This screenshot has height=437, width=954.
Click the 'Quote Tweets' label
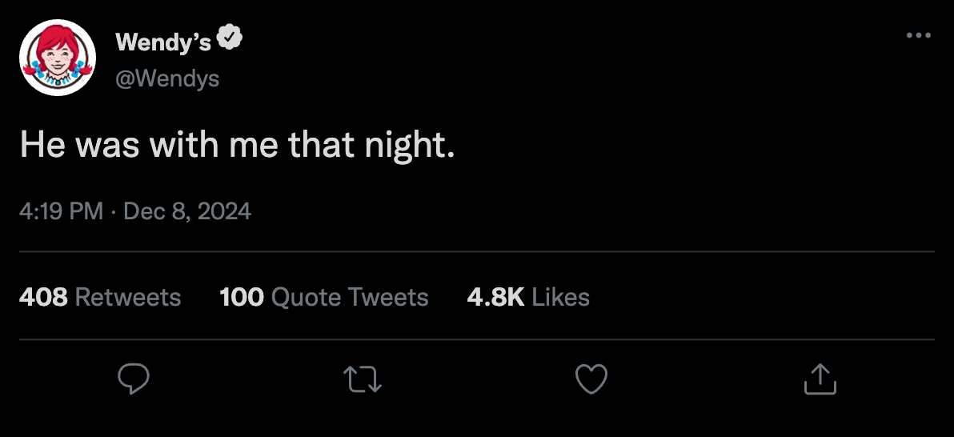(x=350, y=298)
